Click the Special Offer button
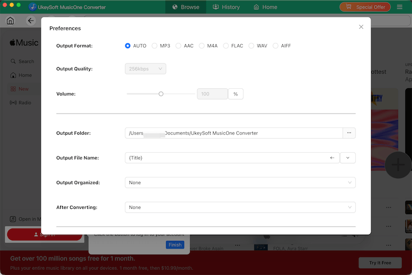Image resolution: width=412 pixels, height=275 pixels. click(x=365, y=7)
